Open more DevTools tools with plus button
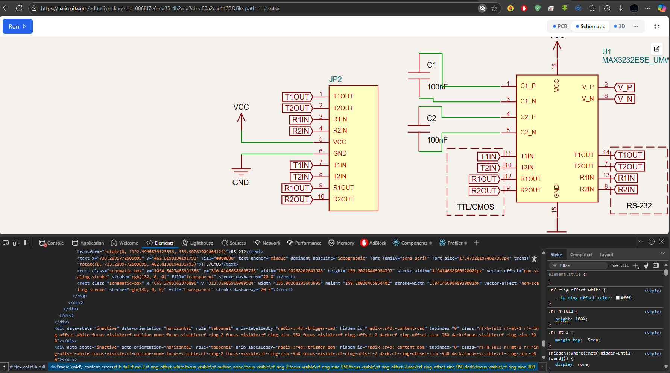Image resolution: width=670 pixels, height=373 pixels. [477, 243]
